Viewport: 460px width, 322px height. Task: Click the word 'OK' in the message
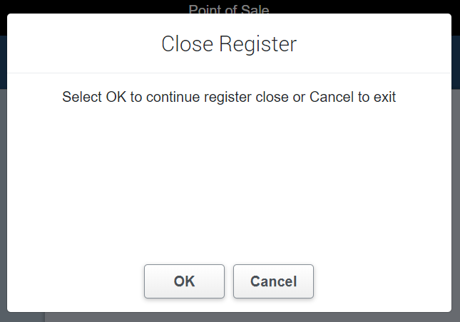point(116,97)
